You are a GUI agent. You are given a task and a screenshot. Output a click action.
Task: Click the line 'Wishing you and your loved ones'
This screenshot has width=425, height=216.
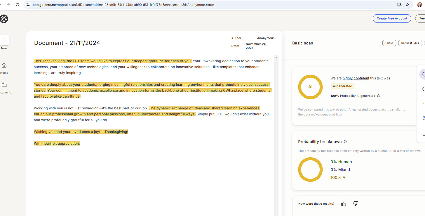coord(81,132)
